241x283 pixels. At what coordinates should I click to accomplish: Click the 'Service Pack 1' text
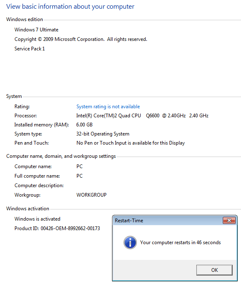(x=29, y=49)
